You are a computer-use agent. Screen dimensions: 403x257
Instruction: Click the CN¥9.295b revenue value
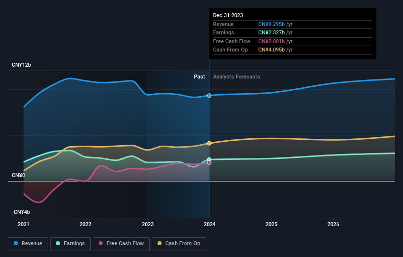(x=271, y=24)
